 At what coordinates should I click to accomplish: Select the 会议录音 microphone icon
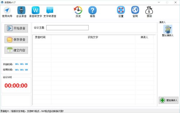[x=21, y=12]
